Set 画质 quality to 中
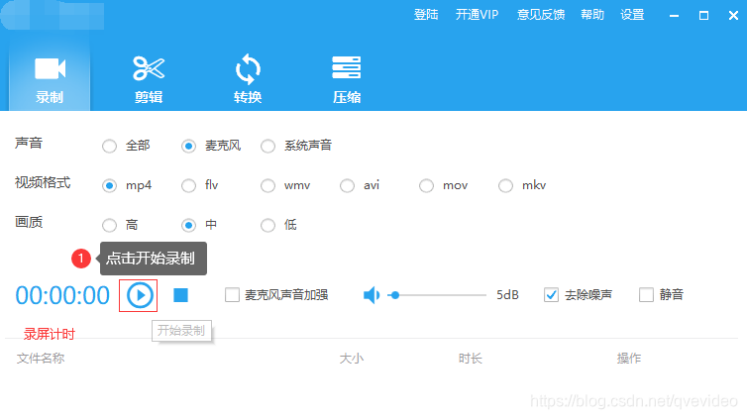747x419 pixels. 188,225
